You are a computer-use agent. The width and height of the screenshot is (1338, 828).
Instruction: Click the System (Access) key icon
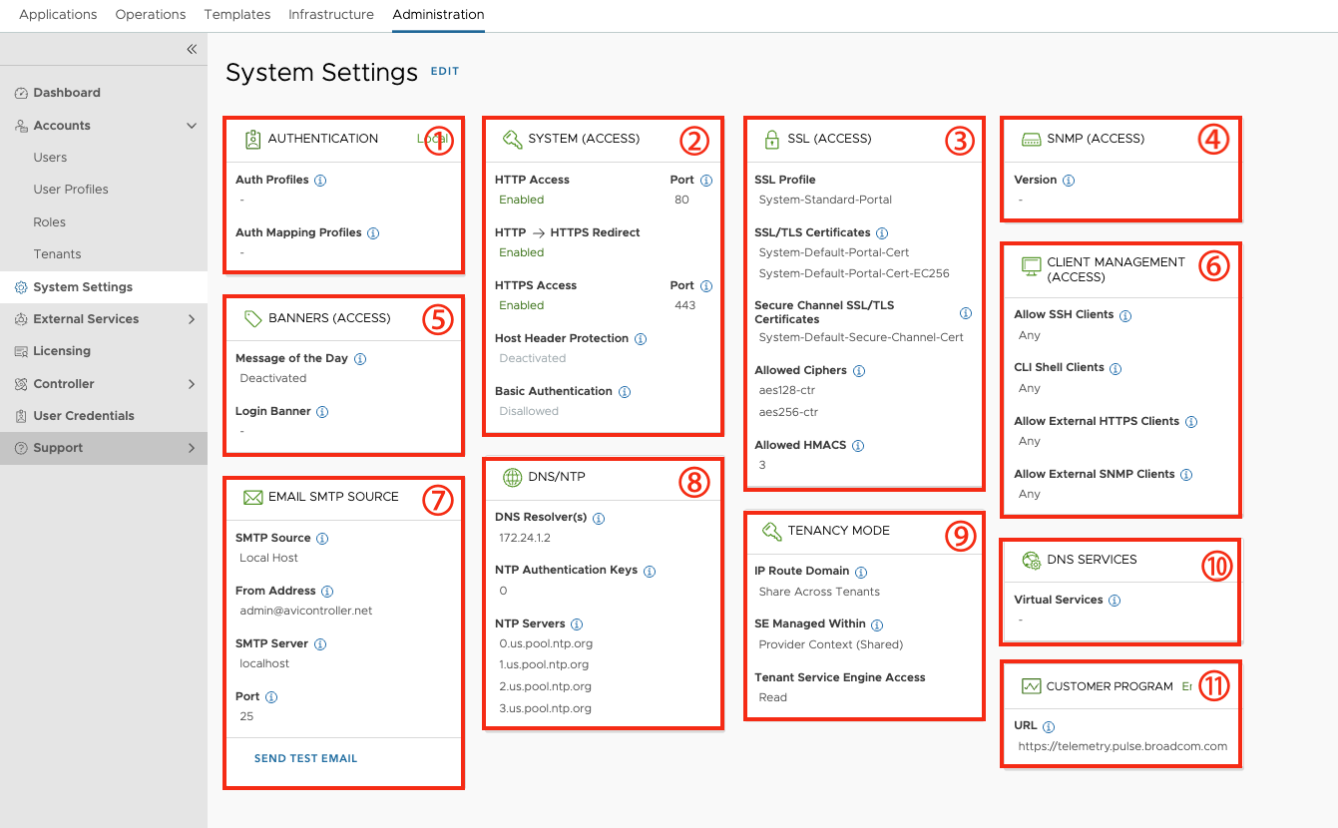pos(512,139)
